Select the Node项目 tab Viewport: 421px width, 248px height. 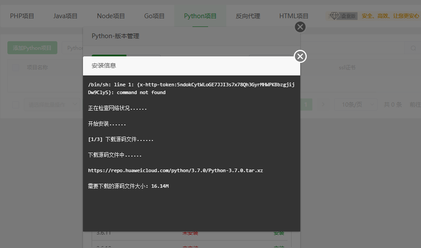(x=111, y=16)
